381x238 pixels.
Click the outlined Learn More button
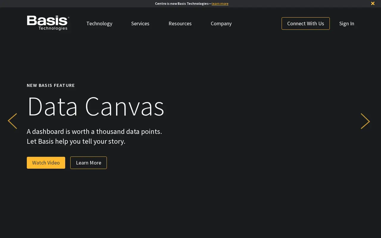pos(88,163)
